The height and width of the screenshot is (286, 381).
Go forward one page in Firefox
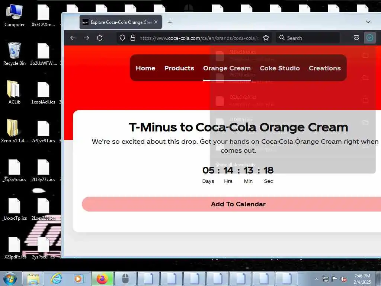click(x=86, y=38)
